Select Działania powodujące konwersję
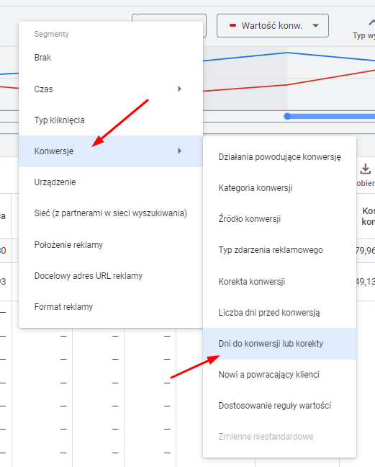Image resolution: width=375 pixels, height=467 pixels. (x=279, y=157)
